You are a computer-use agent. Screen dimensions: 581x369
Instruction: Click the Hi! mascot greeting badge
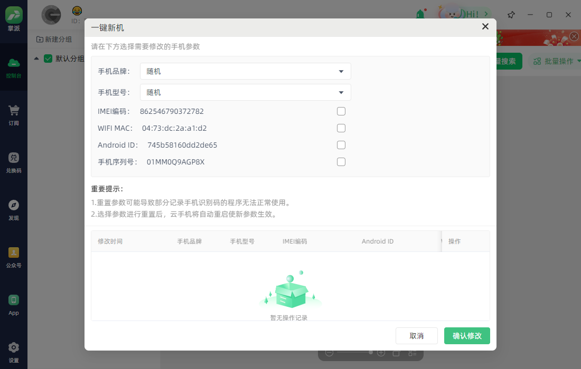point(465,14)
